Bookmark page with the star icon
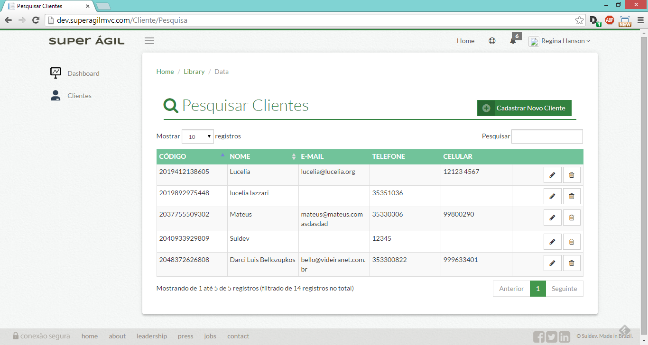Image resolution: width=648 pixels, height=345 pixels. coord(579,20)
